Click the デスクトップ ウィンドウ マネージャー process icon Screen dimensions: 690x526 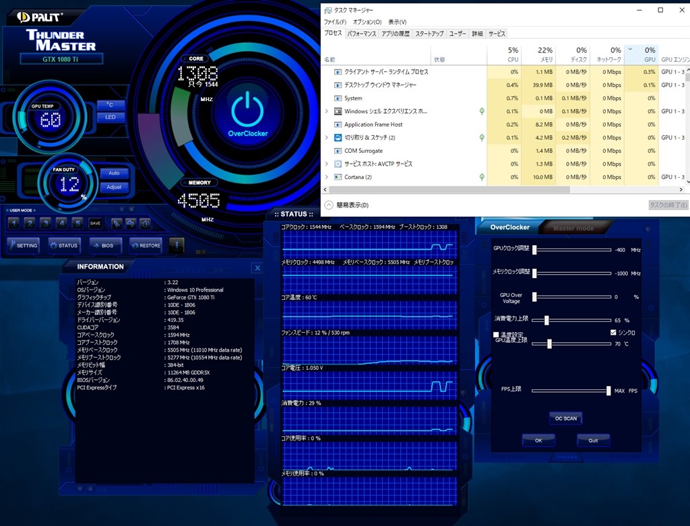(338, 85)
